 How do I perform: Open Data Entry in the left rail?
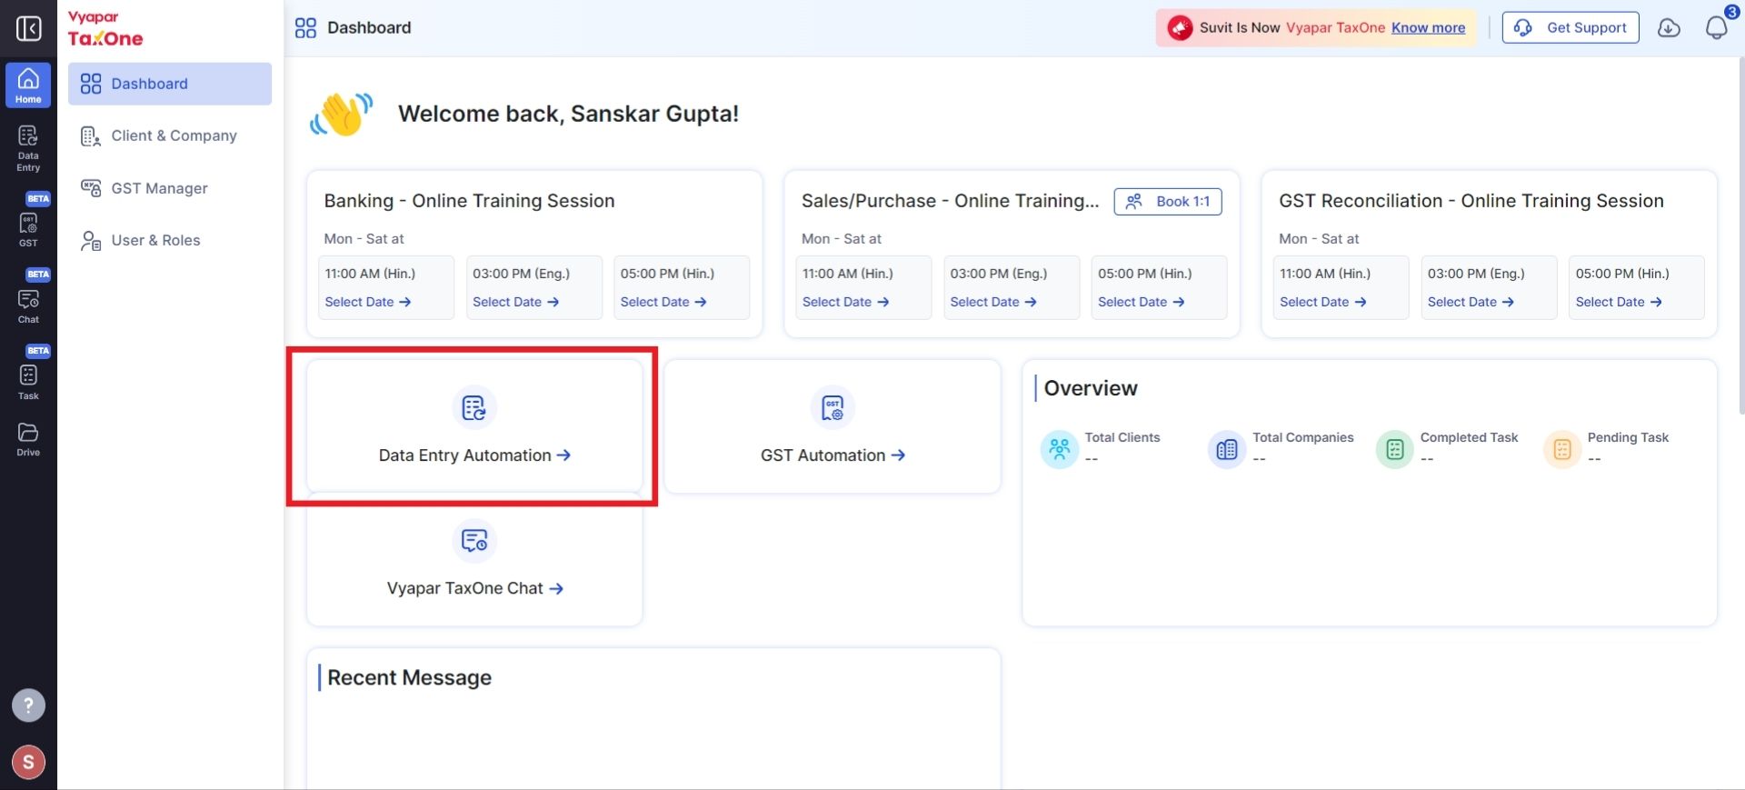click(28, 148)
